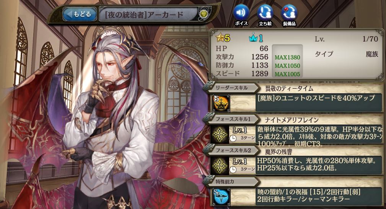Click the blue Sp special ability icon
386x209 pixels.
(221, 197)
